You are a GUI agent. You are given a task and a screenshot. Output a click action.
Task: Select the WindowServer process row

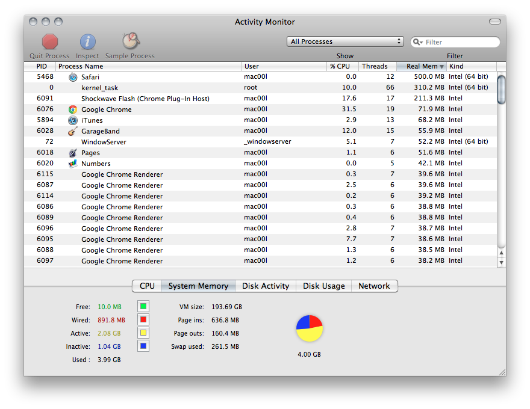pos(261,142)
